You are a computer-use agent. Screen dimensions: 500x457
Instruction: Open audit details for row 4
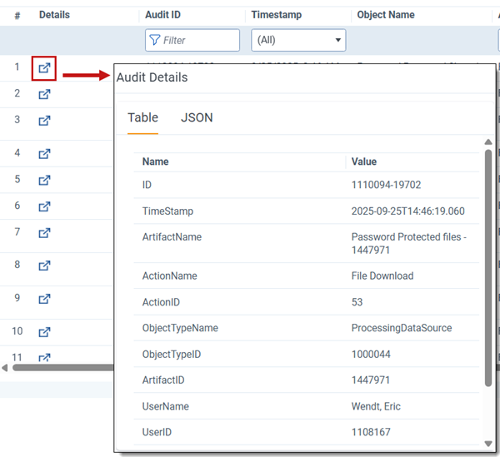[x=44, y=154]
